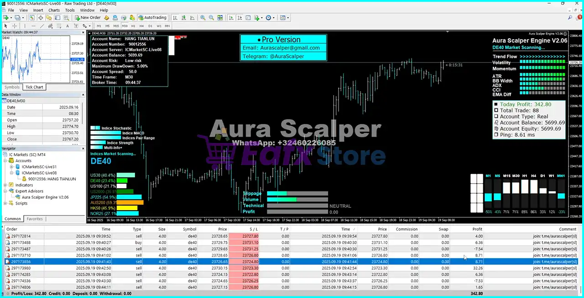Select the Fibonacci Retracement tool

click(59, 26)
